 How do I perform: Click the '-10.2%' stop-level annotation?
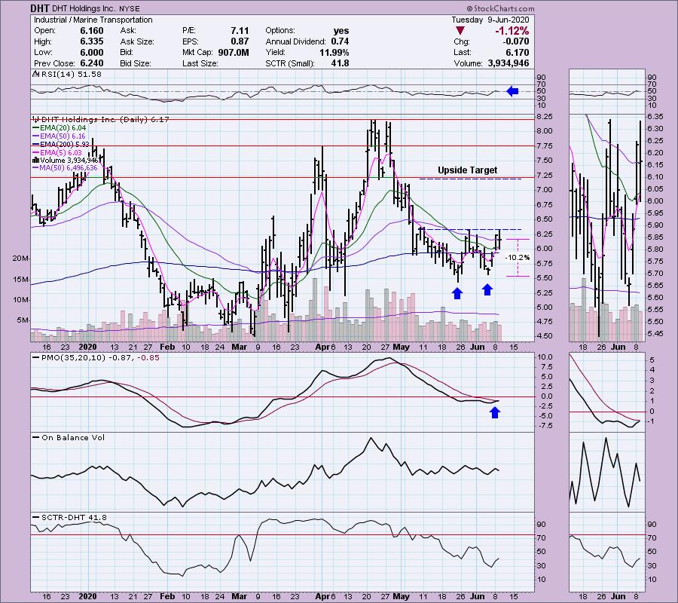click(517, 257)
